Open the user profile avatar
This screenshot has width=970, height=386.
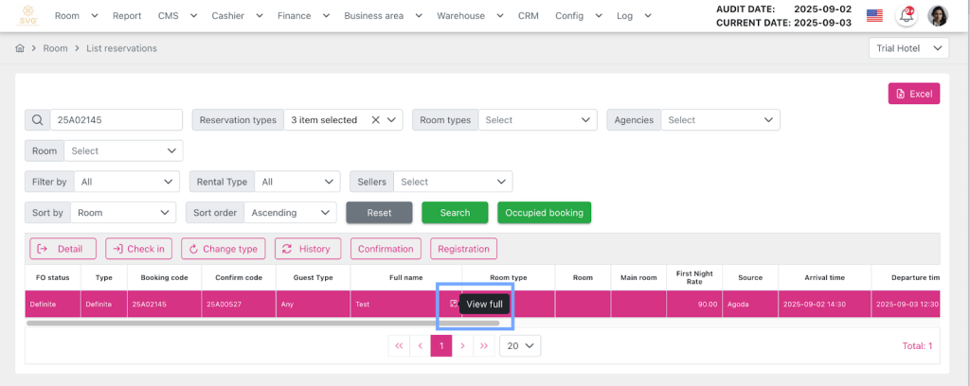pyautogui.click(x=938, y=16)
